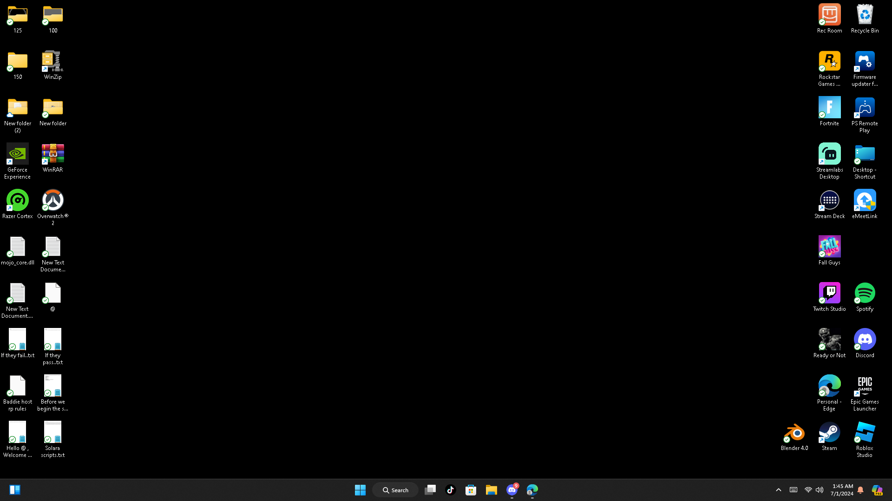The image size is (892, 501).
Task: Open PS Remote Play shortcut
Action: (865, 115)
